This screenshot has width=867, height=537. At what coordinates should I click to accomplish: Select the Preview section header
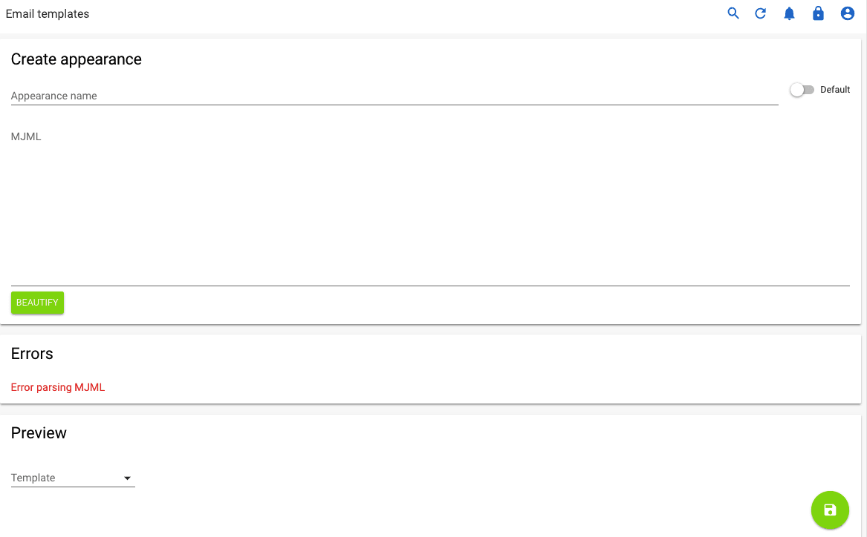(x=39, y=432)
